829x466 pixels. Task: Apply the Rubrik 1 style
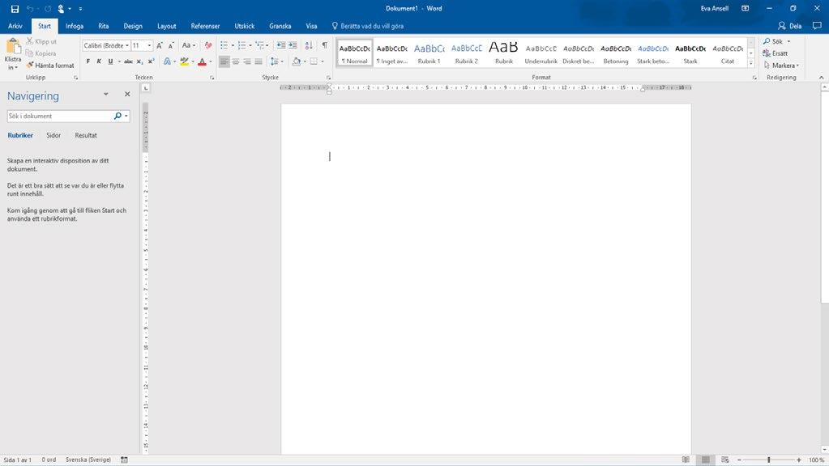click(x=429, y=53)
